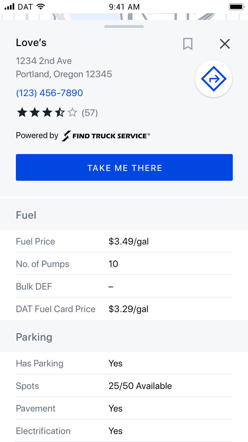The image size is (248, 442).
Task: Tap the Wi-Fi icon in status bar
Action: pyautogui.click(x=41, y=7)
